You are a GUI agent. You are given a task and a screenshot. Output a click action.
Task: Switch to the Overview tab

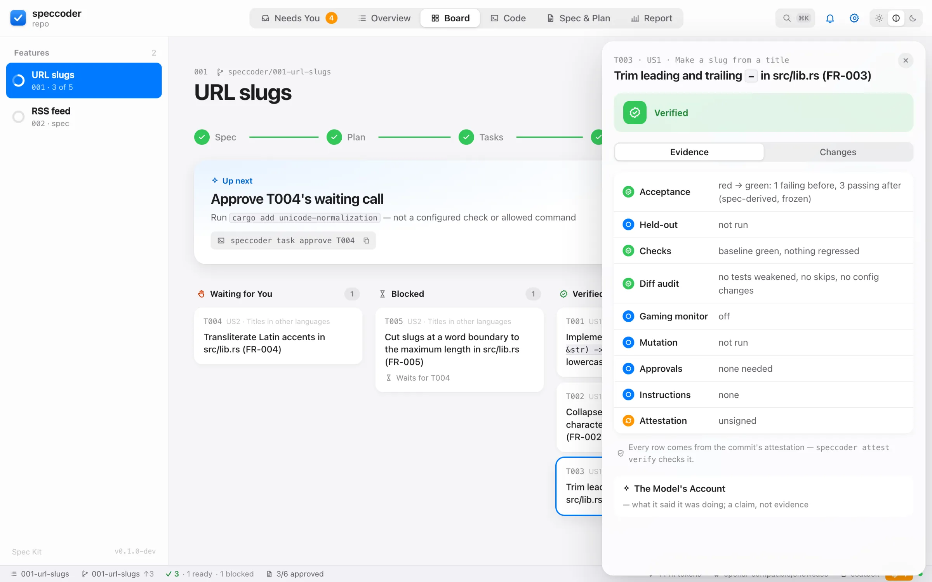pos(384,18)
